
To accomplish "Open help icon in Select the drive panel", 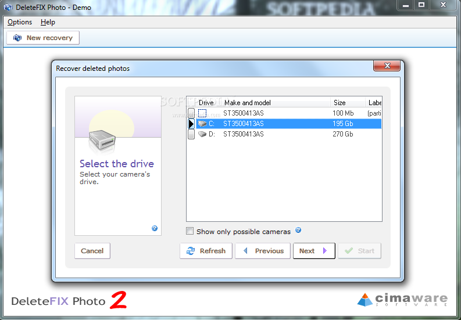I will (x=155, y=228).
